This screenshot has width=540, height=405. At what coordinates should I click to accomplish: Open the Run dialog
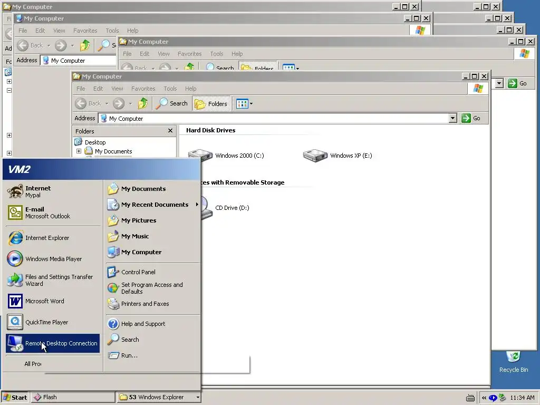click(x=152, y=355)
